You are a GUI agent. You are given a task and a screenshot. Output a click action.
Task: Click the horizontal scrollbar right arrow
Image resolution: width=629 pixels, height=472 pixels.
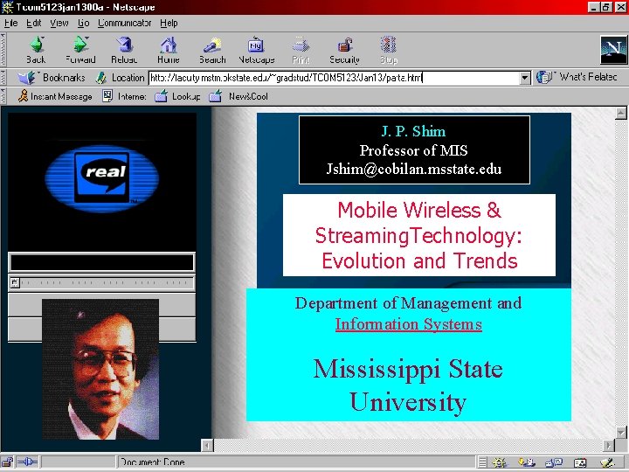click(609, 445)
